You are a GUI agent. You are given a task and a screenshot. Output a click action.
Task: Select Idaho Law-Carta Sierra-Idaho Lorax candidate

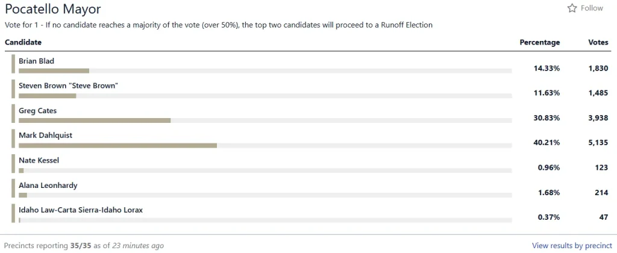pyautogui.click(x=81, y=210)
